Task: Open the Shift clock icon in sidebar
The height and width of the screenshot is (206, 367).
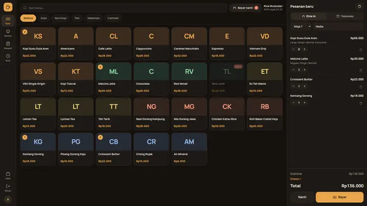Action: [x=8, y=57]
